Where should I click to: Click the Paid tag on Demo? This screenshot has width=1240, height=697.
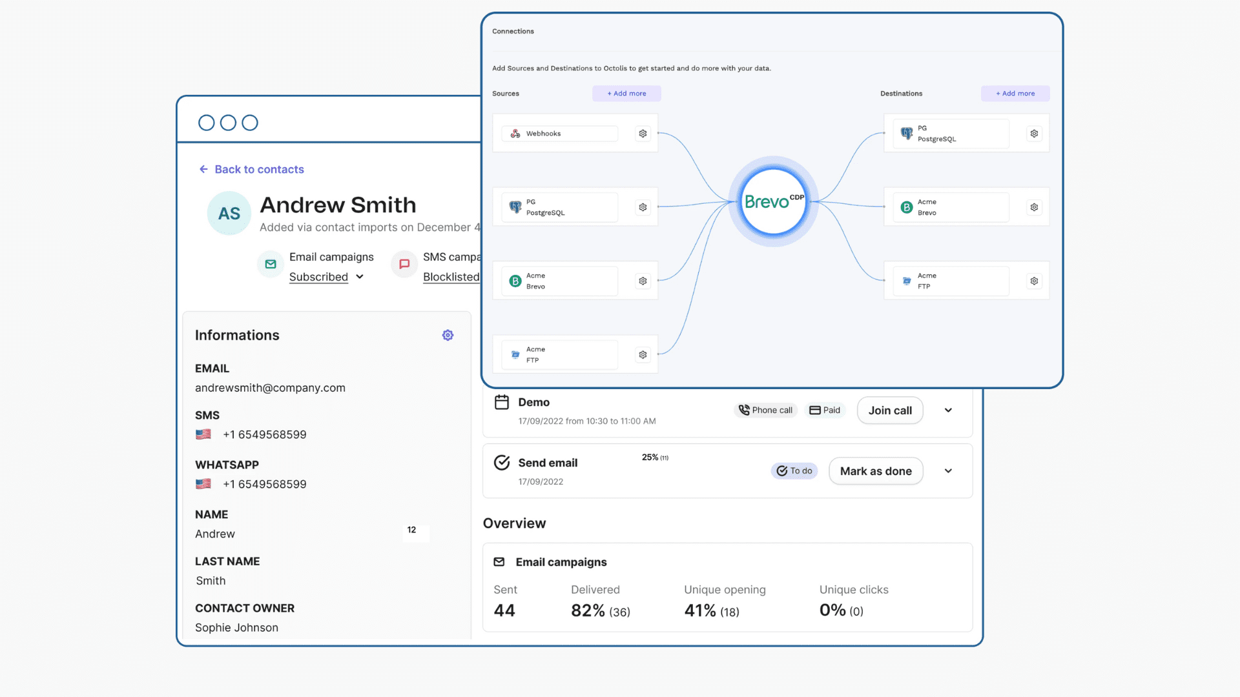(x=825, y=410)
